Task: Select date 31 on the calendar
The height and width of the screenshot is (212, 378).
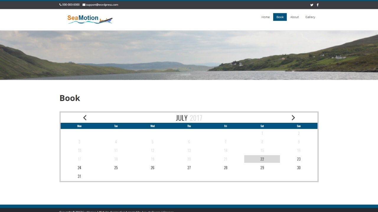Action: click(79, 176)
